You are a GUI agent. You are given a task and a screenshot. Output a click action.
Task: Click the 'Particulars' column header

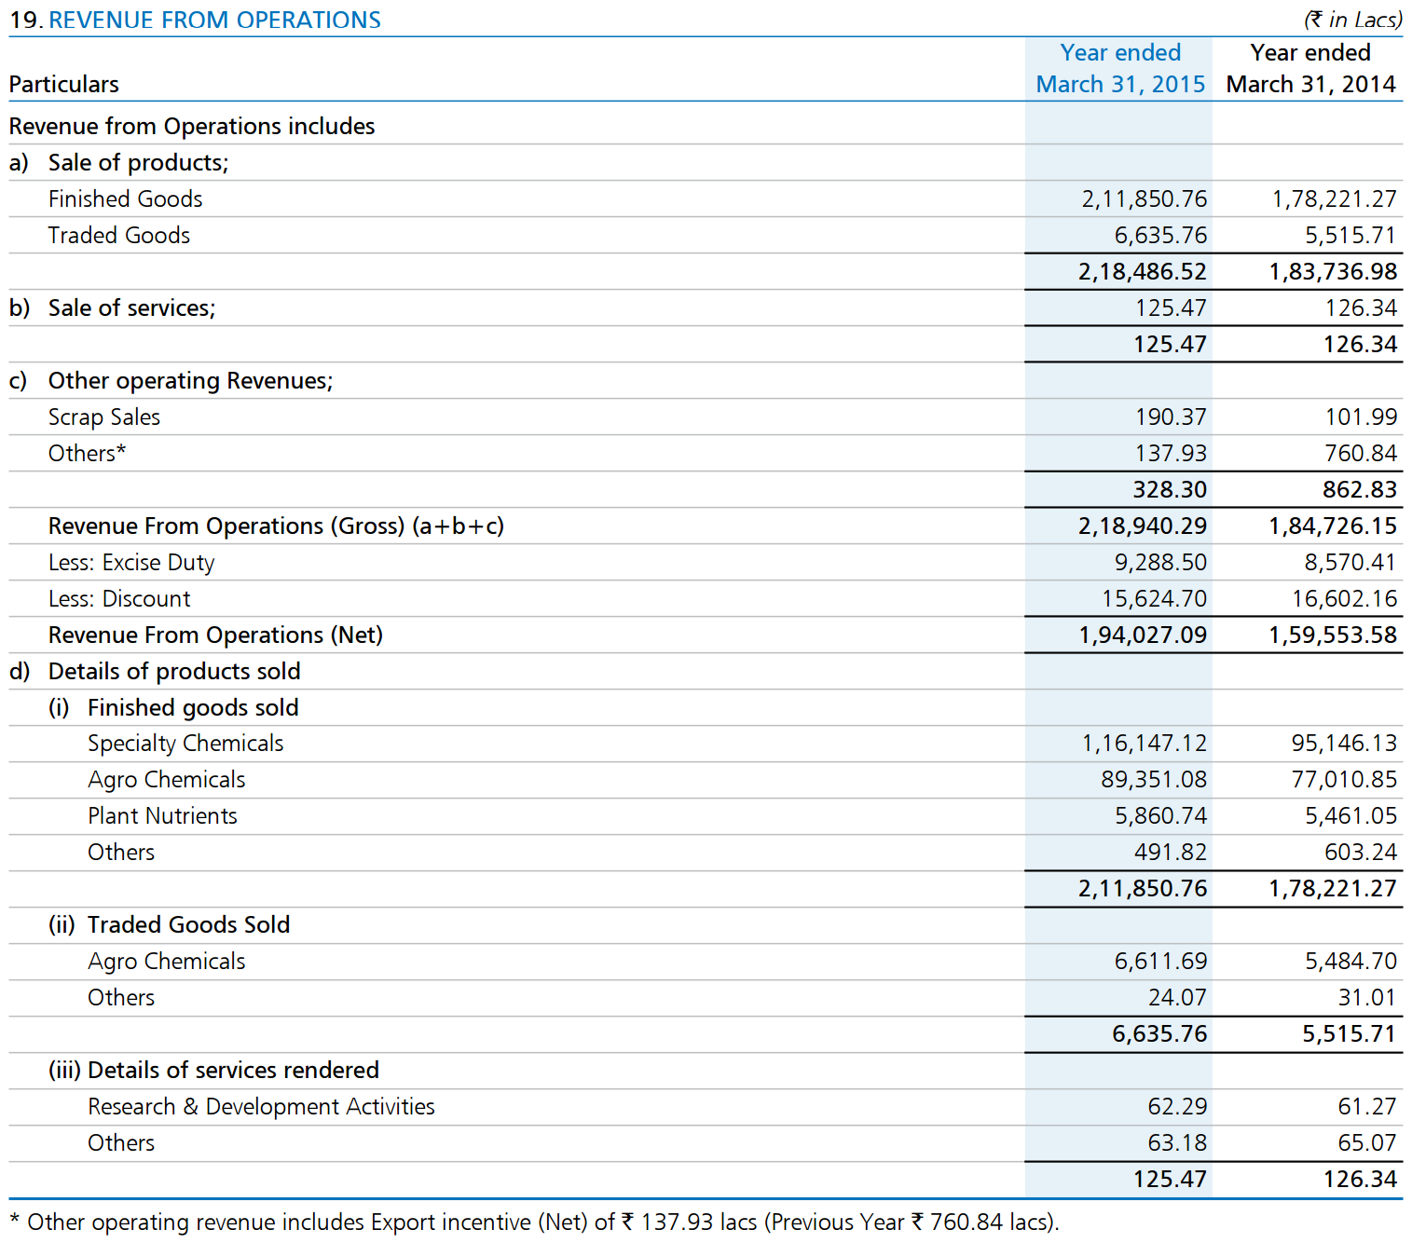(64, 84)
